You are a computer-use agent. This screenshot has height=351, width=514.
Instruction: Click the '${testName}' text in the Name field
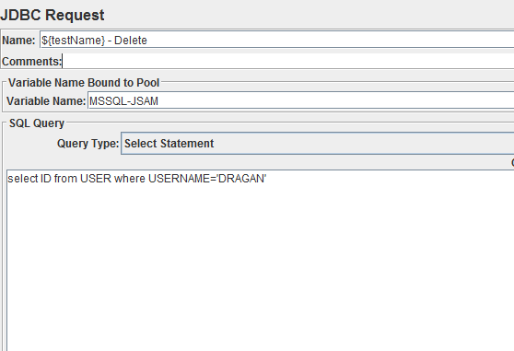[73, 41]
